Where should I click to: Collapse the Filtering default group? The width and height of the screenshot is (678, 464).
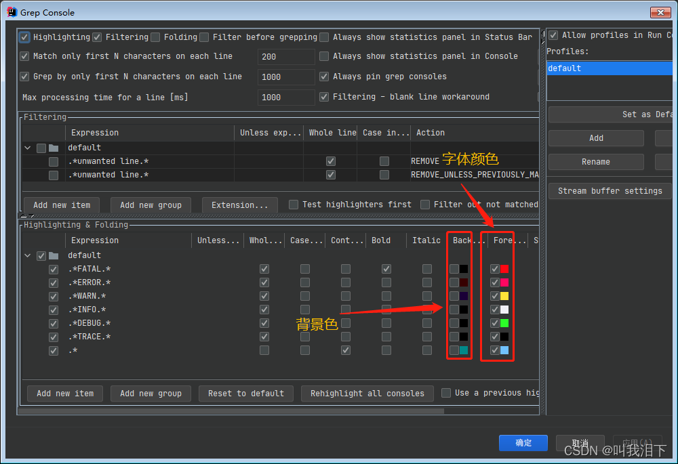pyautogui.click(x=28, y=148)
